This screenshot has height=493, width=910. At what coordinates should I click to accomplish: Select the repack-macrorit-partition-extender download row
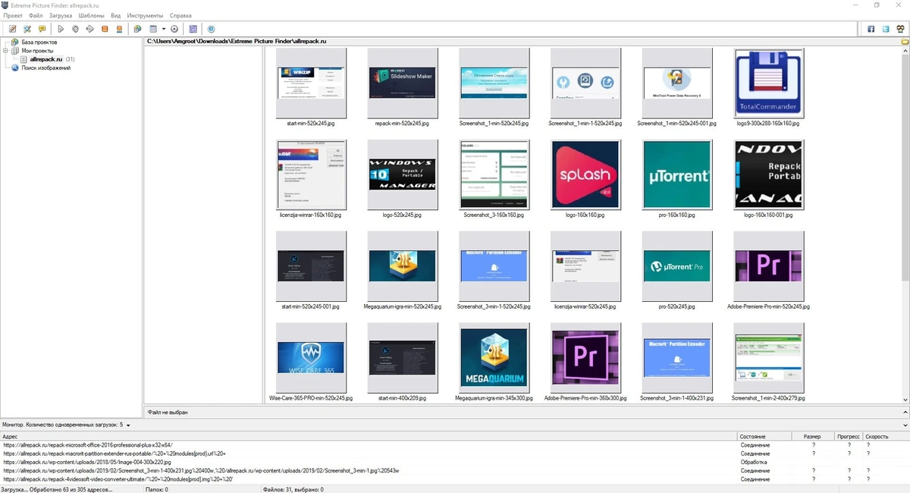[455, 454]
